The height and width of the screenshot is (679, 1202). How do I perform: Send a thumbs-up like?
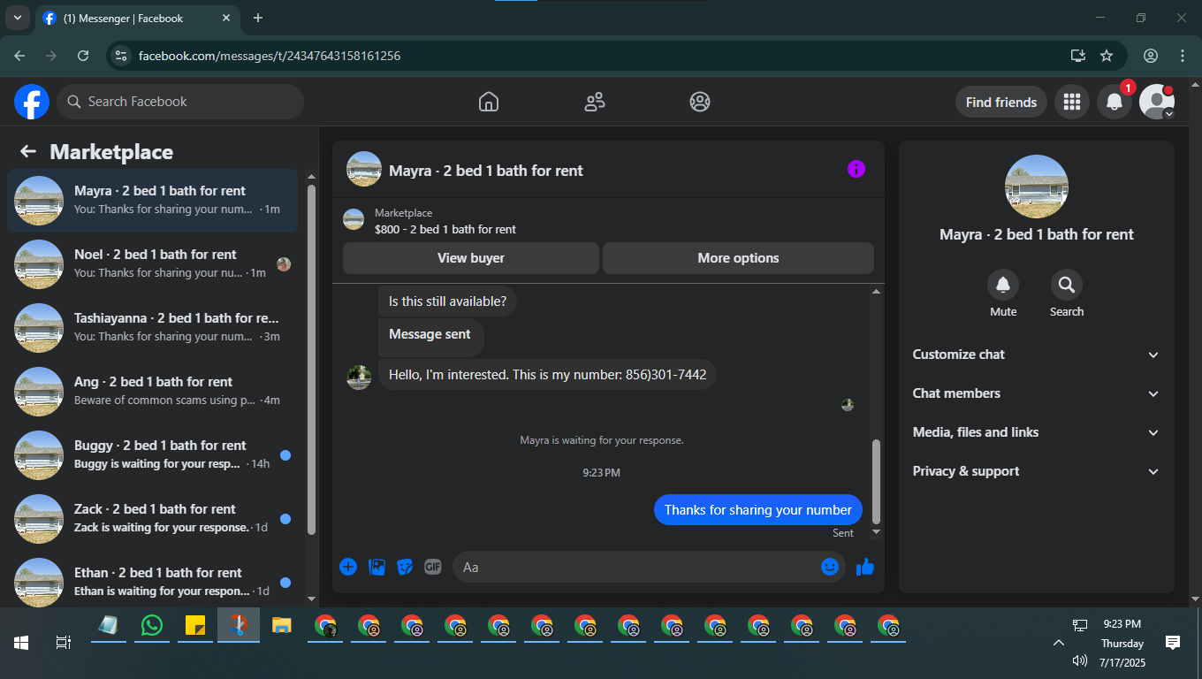point(865,567)
